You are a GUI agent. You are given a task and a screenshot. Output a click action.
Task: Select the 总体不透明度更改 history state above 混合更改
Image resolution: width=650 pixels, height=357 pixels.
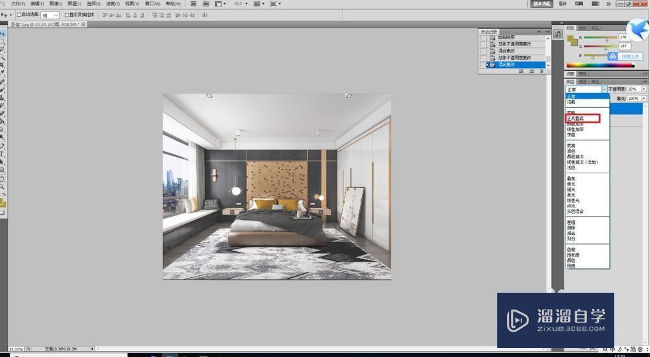click(514, 58)
